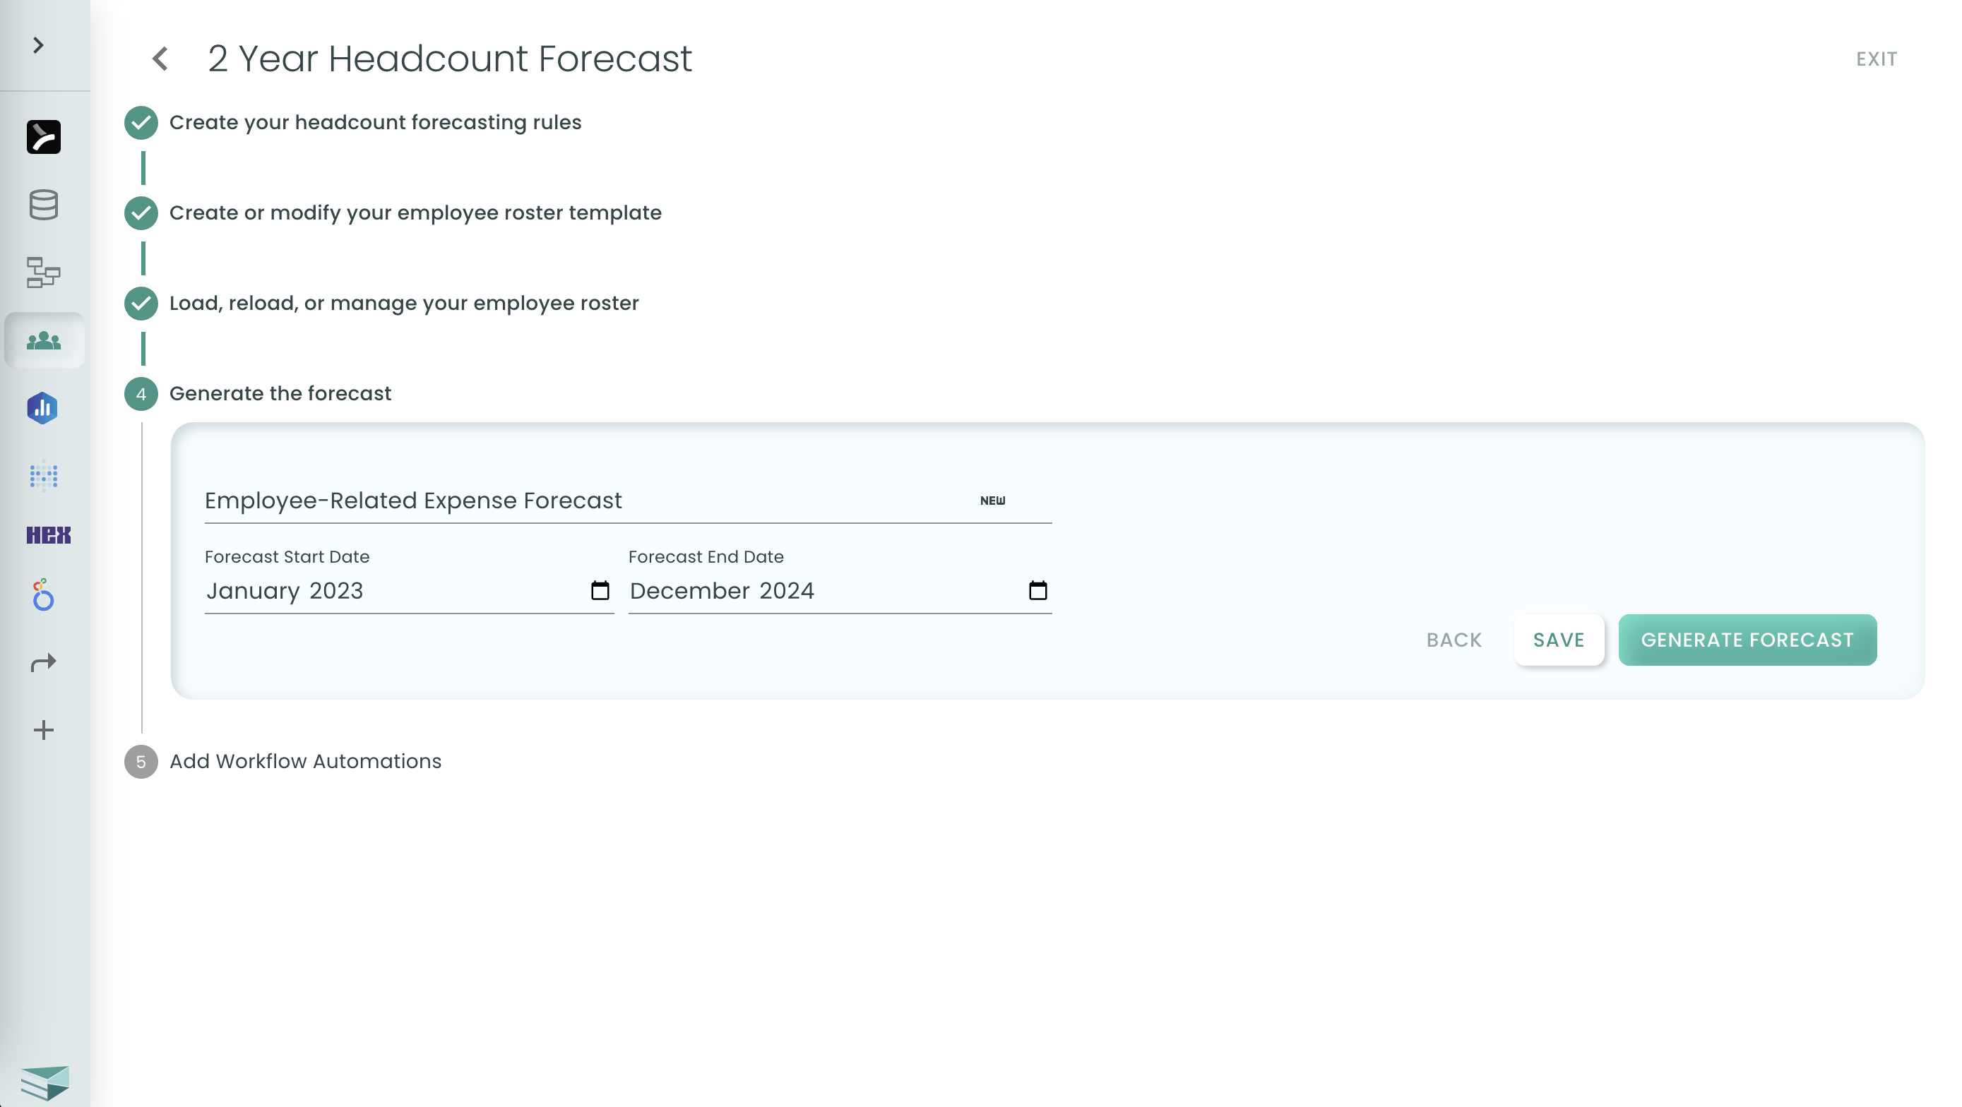Click the GENERATE FORECAST button
This screenshot has width=1962, height=1107.
pos(1747,640)
